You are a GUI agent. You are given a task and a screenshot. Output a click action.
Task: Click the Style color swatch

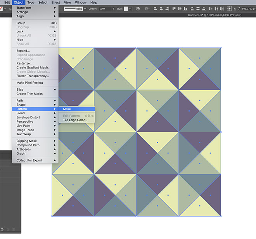(126, 9)
